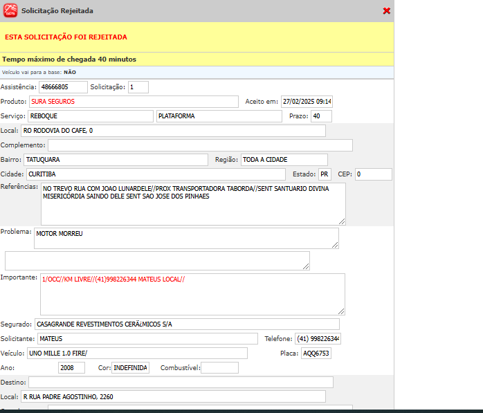
Task: Click the Aceito em date field
Action: (x=307, y=102)
